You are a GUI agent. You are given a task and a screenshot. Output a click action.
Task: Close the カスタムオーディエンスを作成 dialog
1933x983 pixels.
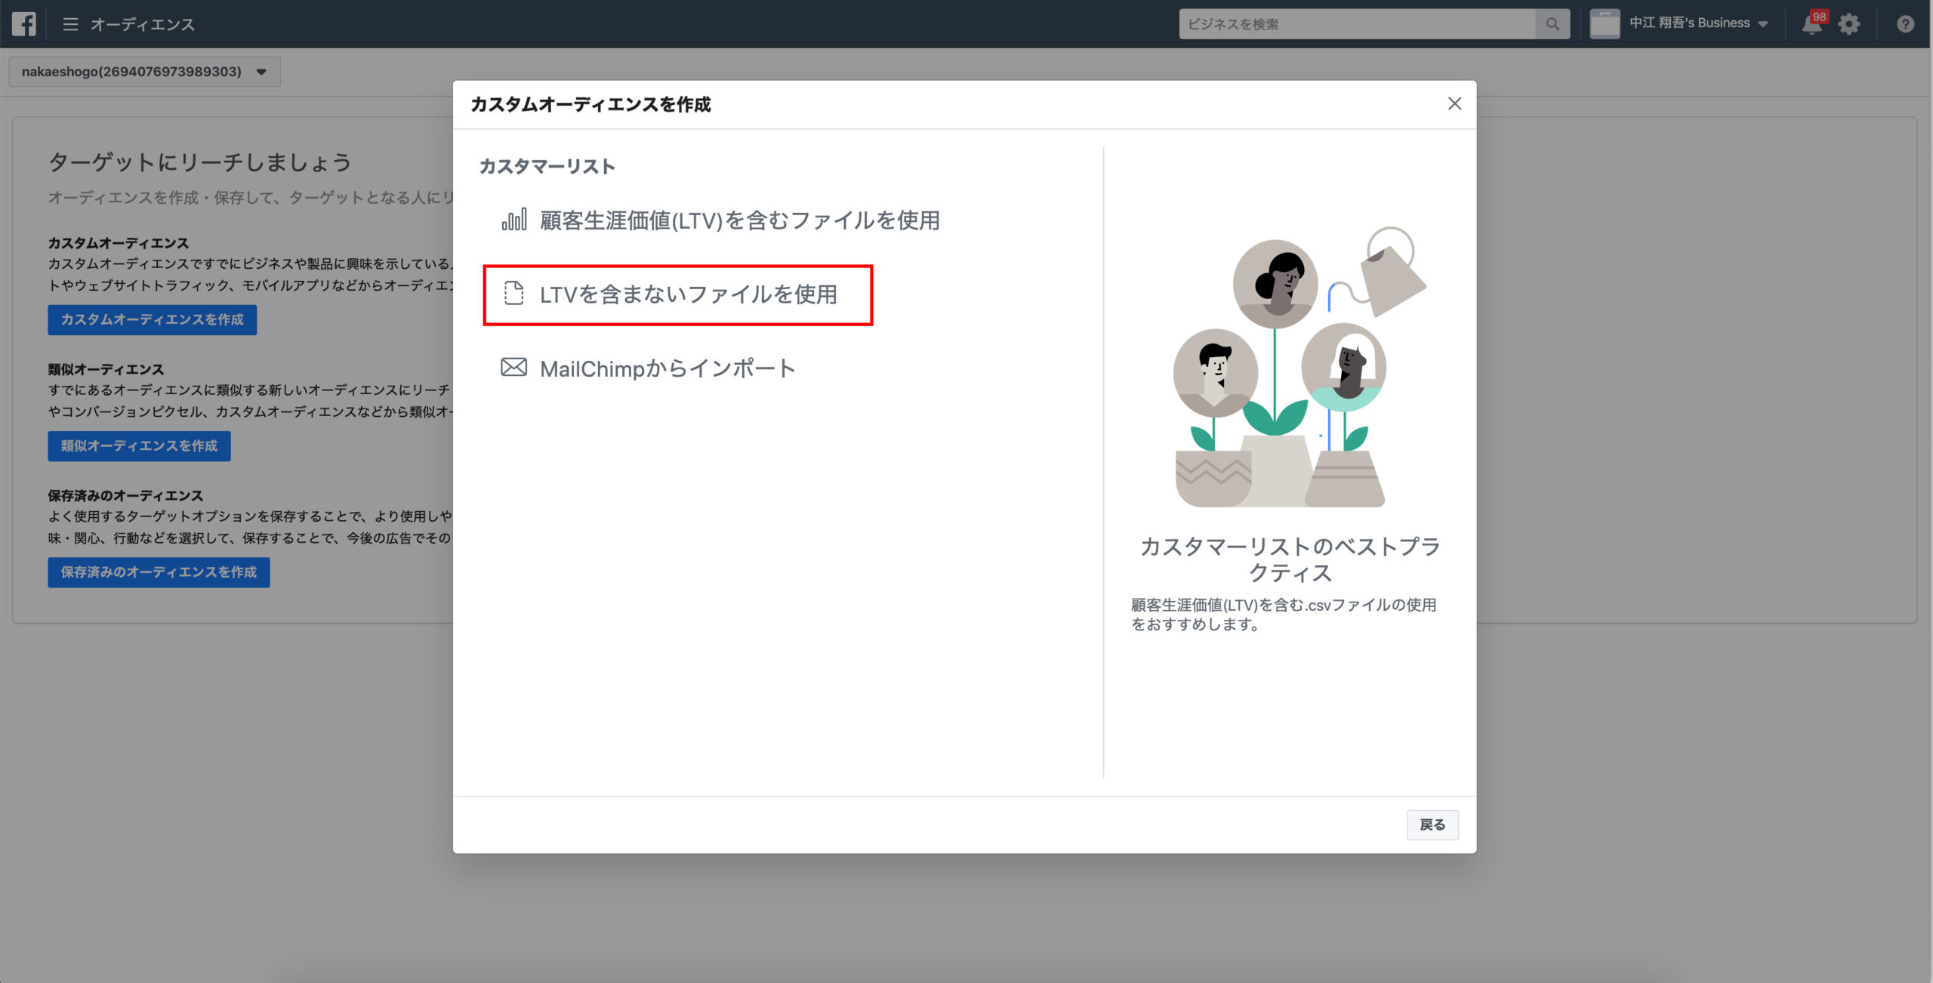coord(1454,104)
